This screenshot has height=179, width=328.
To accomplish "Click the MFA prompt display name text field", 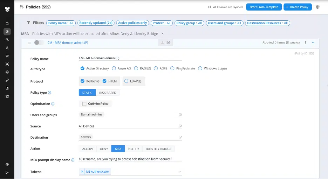I will [x=130, y=159].
